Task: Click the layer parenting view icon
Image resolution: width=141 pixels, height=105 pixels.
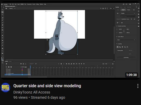Action: pos(23,64)
